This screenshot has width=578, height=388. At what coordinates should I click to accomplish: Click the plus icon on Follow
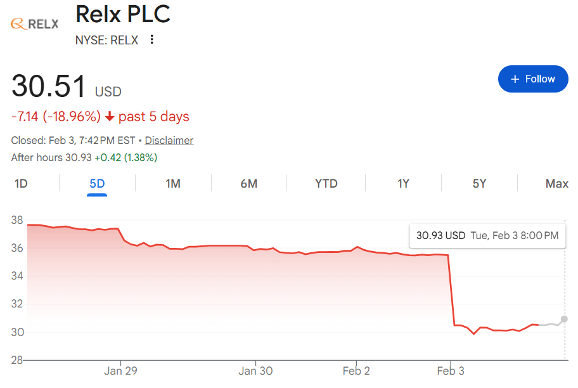515,79
